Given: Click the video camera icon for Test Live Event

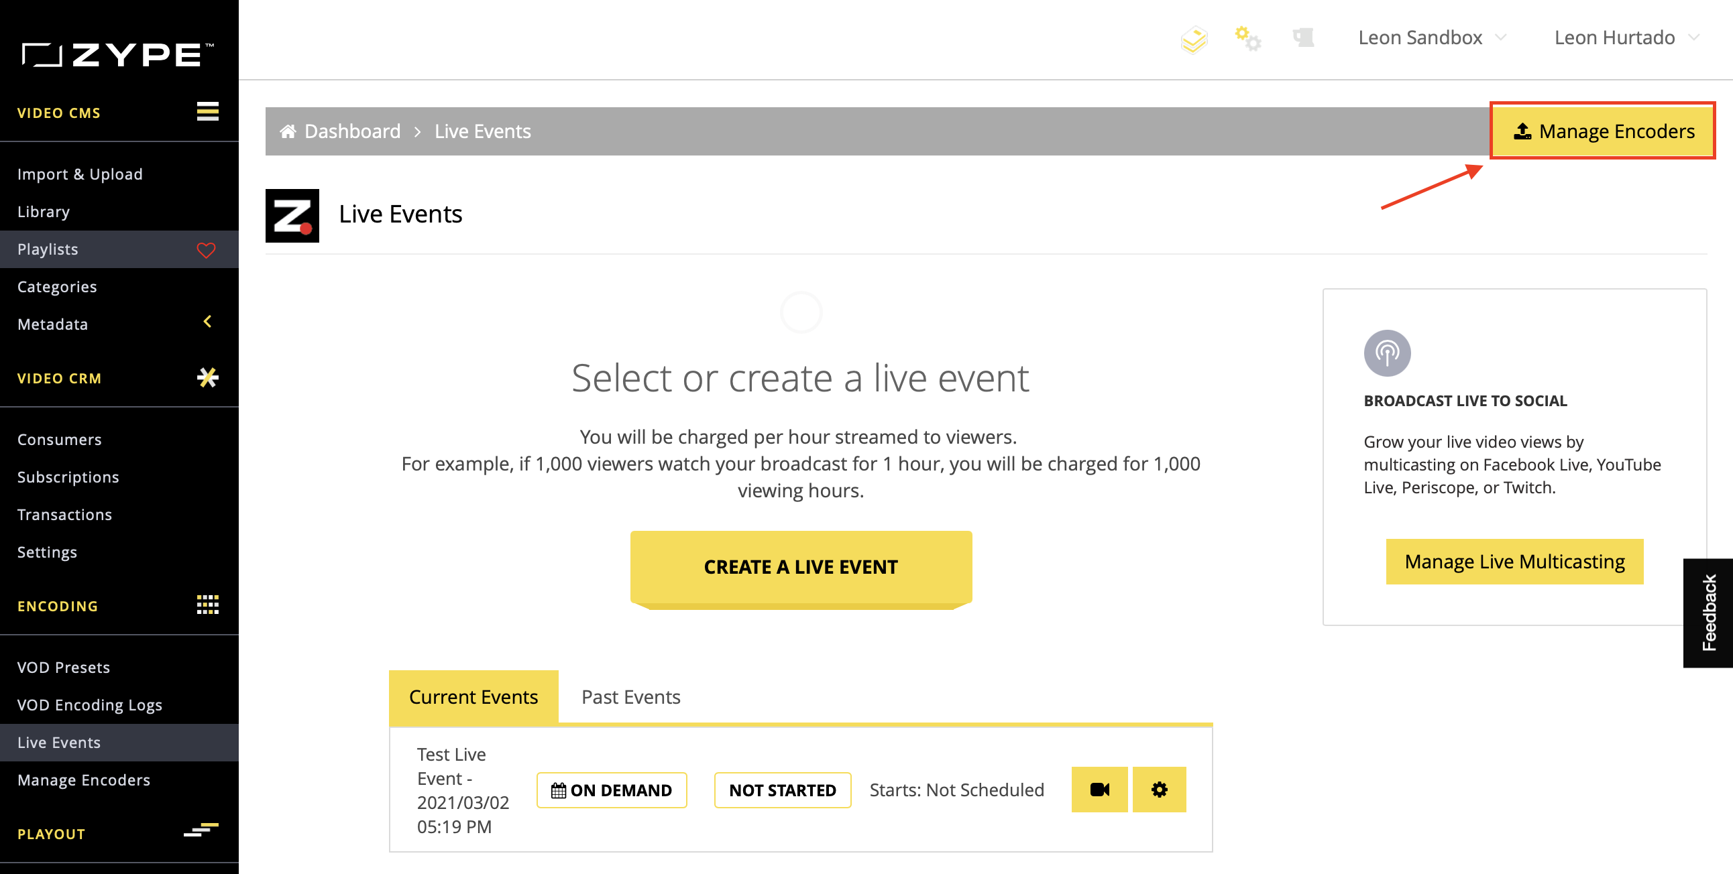Looking at the screenshot, I should [1099, 790].
